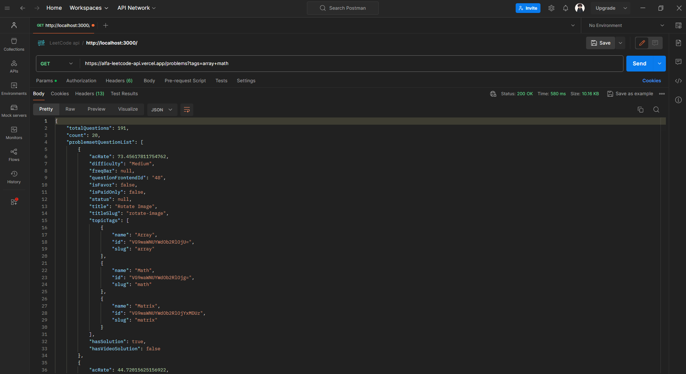Open the LeetCode api breadcrumb

(x=64, y=43)
